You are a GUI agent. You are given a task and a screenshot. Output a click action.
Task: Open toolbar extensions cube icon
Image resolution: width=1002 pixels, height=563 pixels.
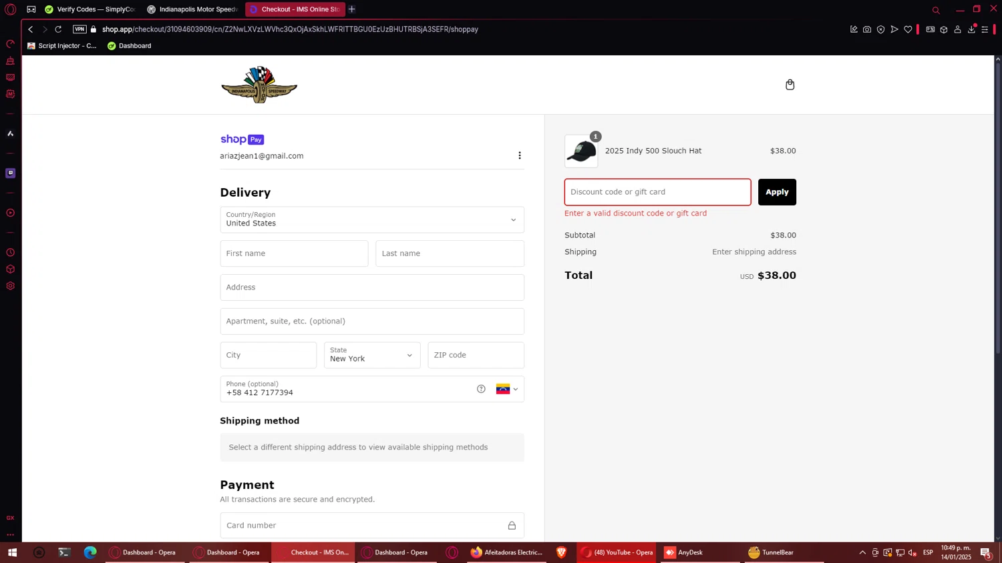(944, 29)
